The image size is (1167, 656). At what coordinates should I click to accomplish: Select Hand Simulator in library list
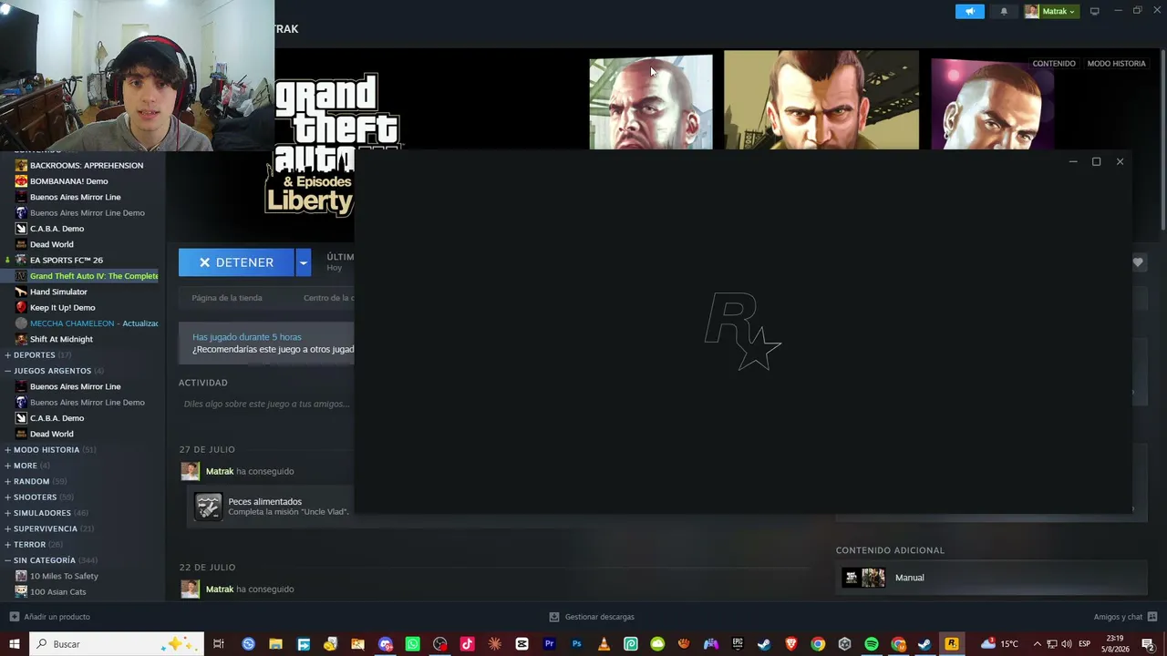58,292
